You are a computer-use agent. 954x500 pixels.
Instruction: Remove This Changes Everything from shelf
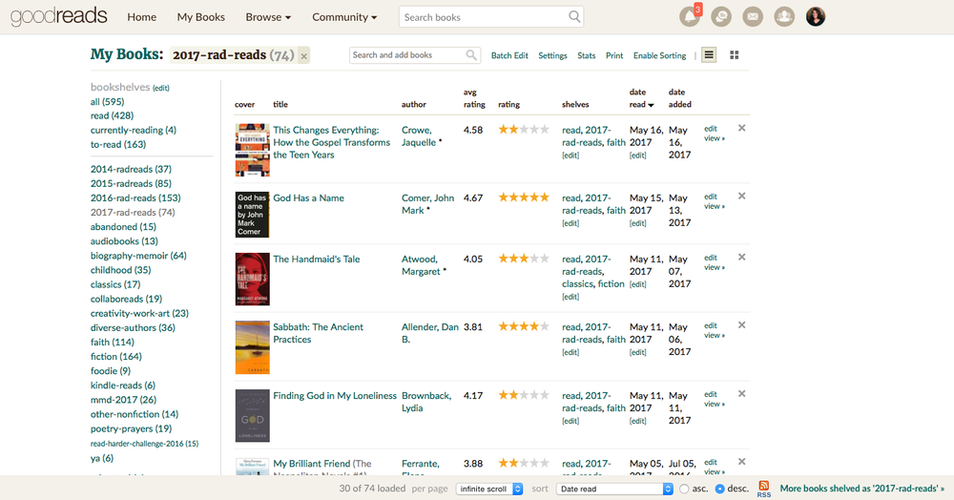click(741, 129)
